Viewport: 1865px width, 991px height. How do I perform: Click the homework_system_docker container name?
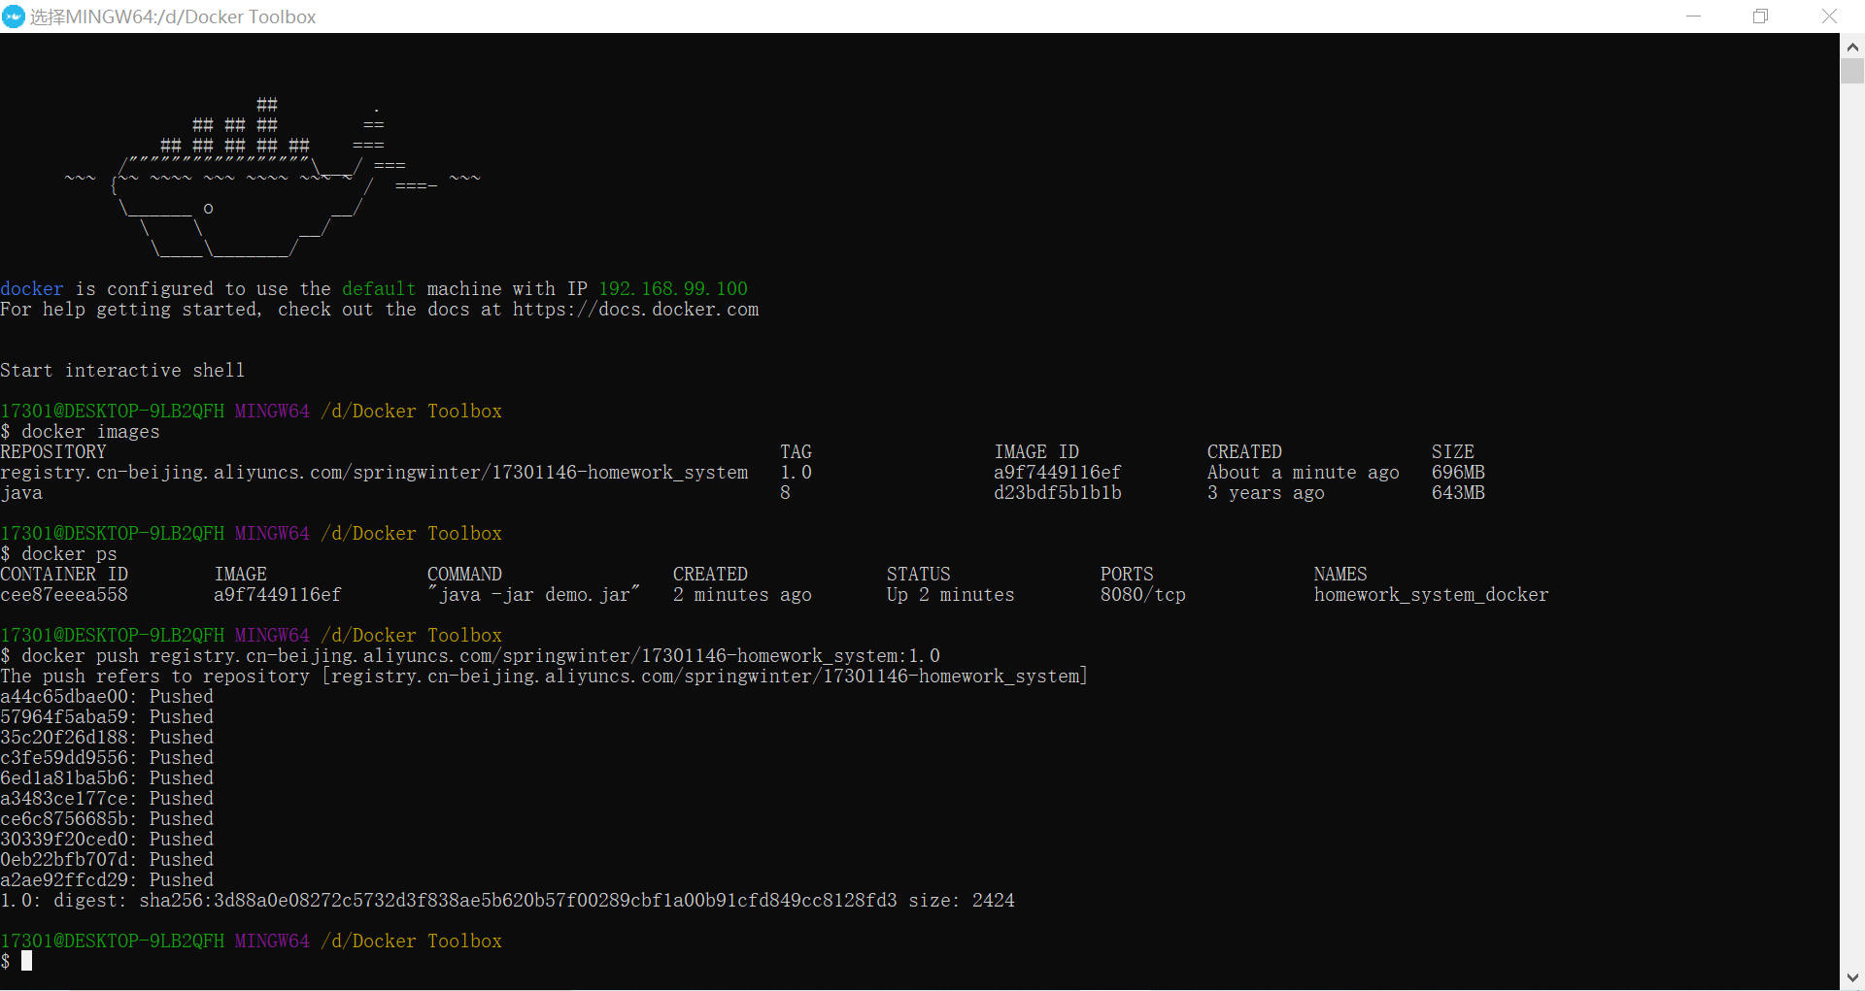point(1431,594)
